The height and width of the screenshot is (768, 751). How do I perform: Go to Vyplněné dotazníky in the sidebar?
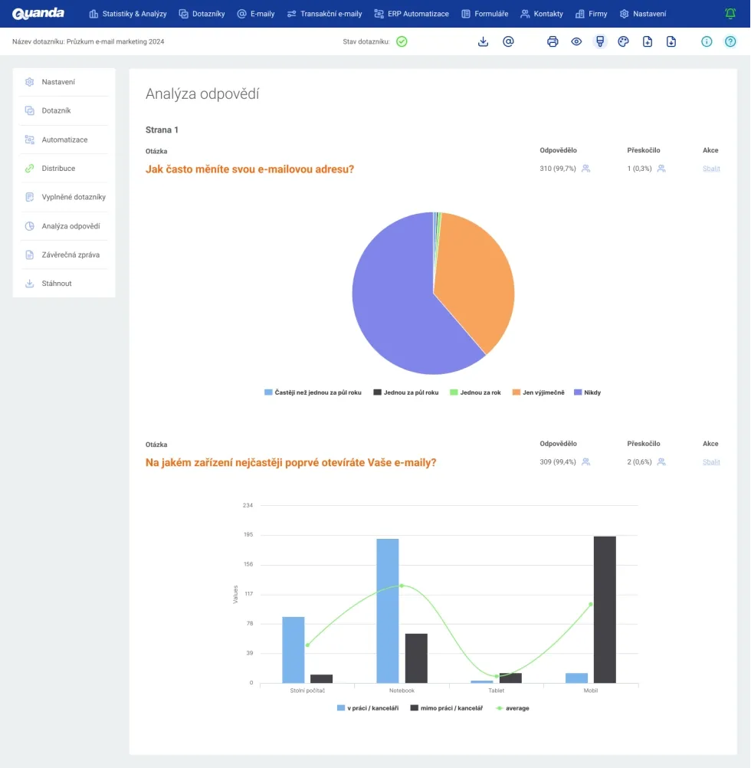pos(73,197)
